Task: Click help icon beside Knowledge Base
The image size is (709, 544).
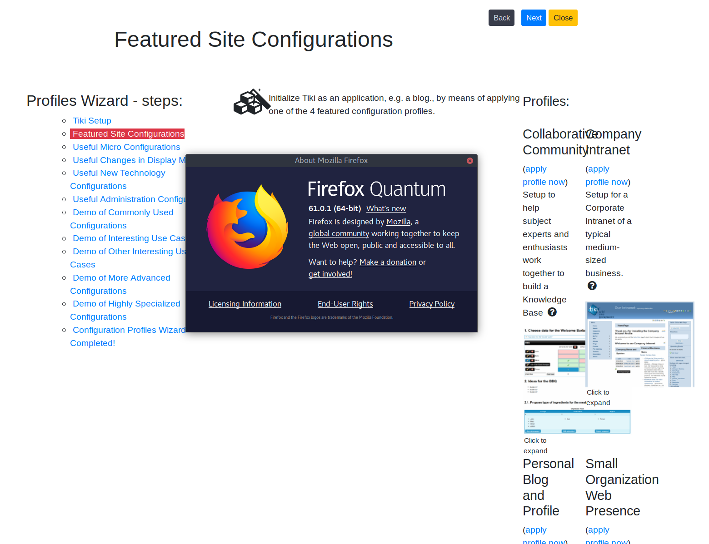Action: pos(552,312)
